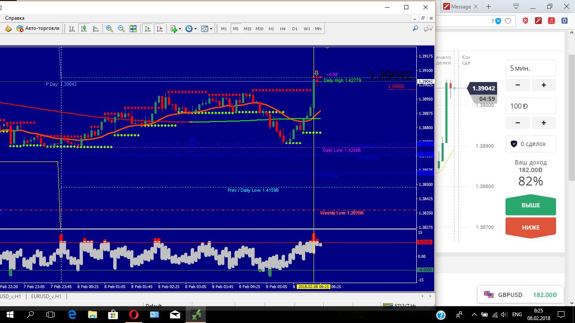The image size is (575, 323).
Task: Open the chart periods clock dropdown
Action: 191,29
